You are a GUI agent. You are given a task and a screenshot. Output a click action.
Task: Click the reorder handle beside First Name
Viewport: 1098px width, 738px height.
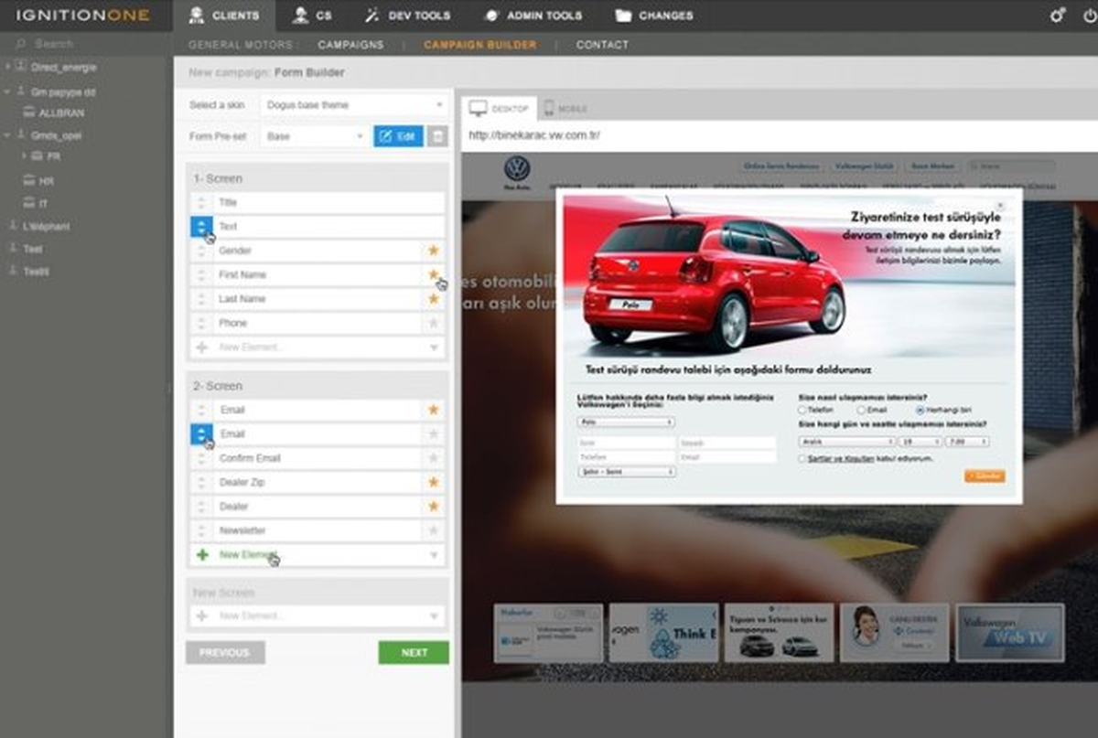click(201, 274)
